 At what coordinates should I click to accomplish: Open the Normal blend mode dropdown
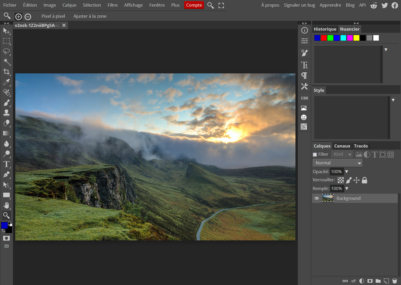click(x=337, y=163)
